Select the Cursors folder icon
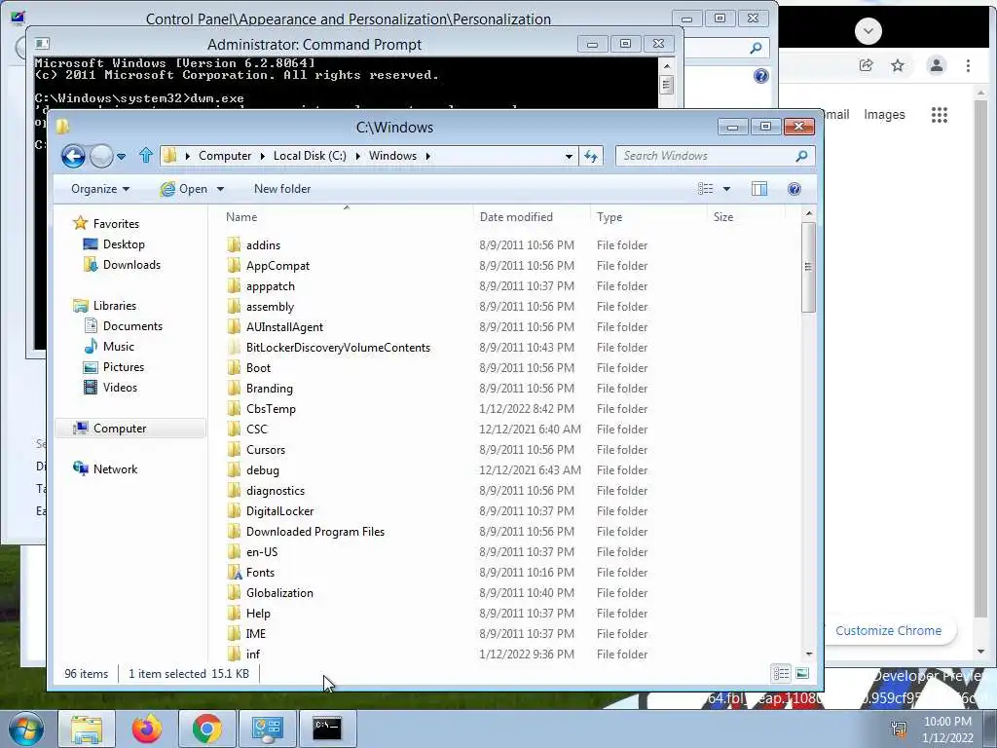Screen dimensions: 997x748 point(234,450)
